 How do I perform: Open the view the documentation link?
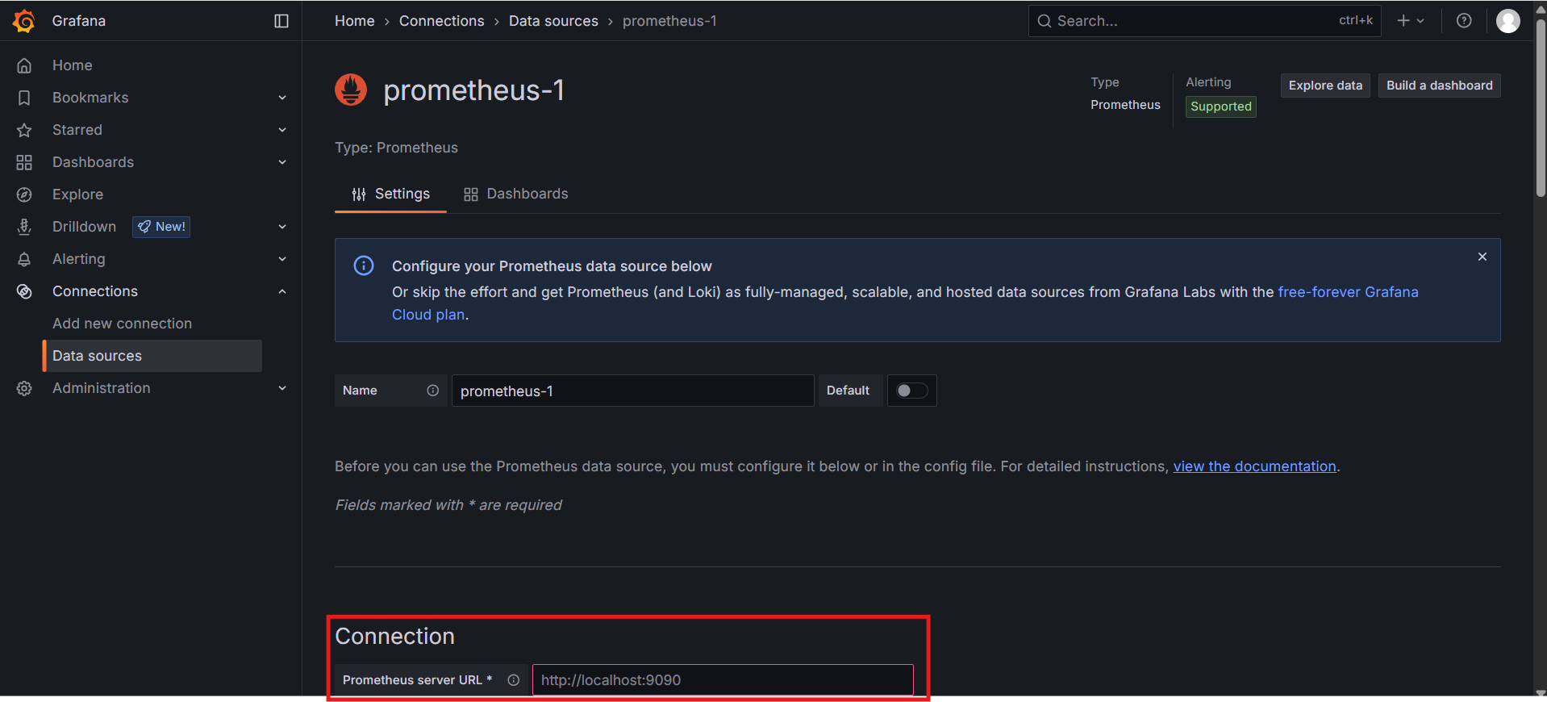click(x=1254, y=466)
